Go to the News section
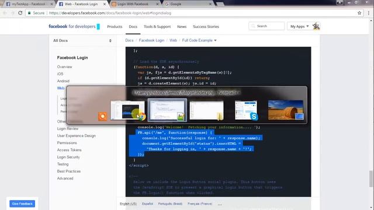 182,27
